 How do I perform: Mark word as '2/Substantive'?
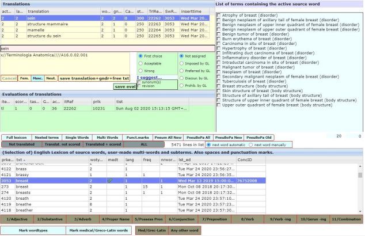tap(50, 219)
